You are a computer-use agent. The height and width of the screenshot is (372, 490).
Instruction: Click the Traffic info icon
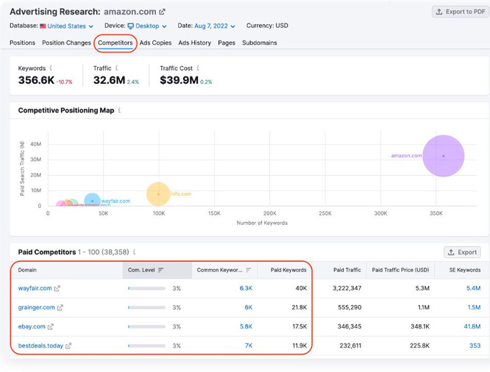pos(116,68)
